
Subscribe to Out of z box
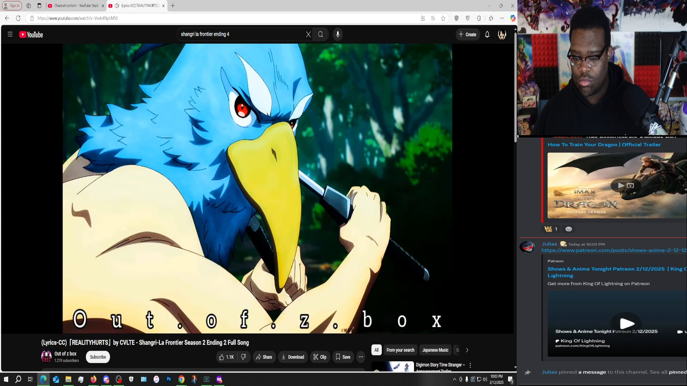click(x=98, y=357)
